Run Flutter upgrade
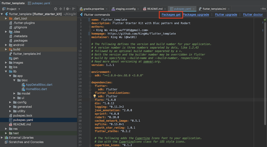 (226, 15)
